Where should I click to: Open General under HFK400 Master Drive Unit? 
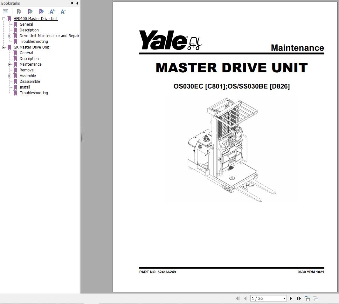point(26,24)
